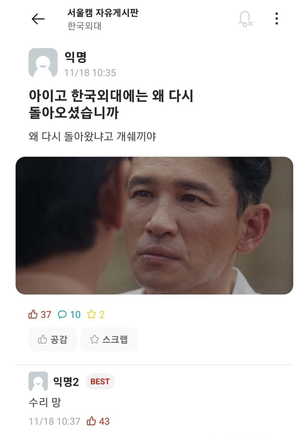
Task: Click the 익명2 commenter avatar
Action: (x=38, y=381)
